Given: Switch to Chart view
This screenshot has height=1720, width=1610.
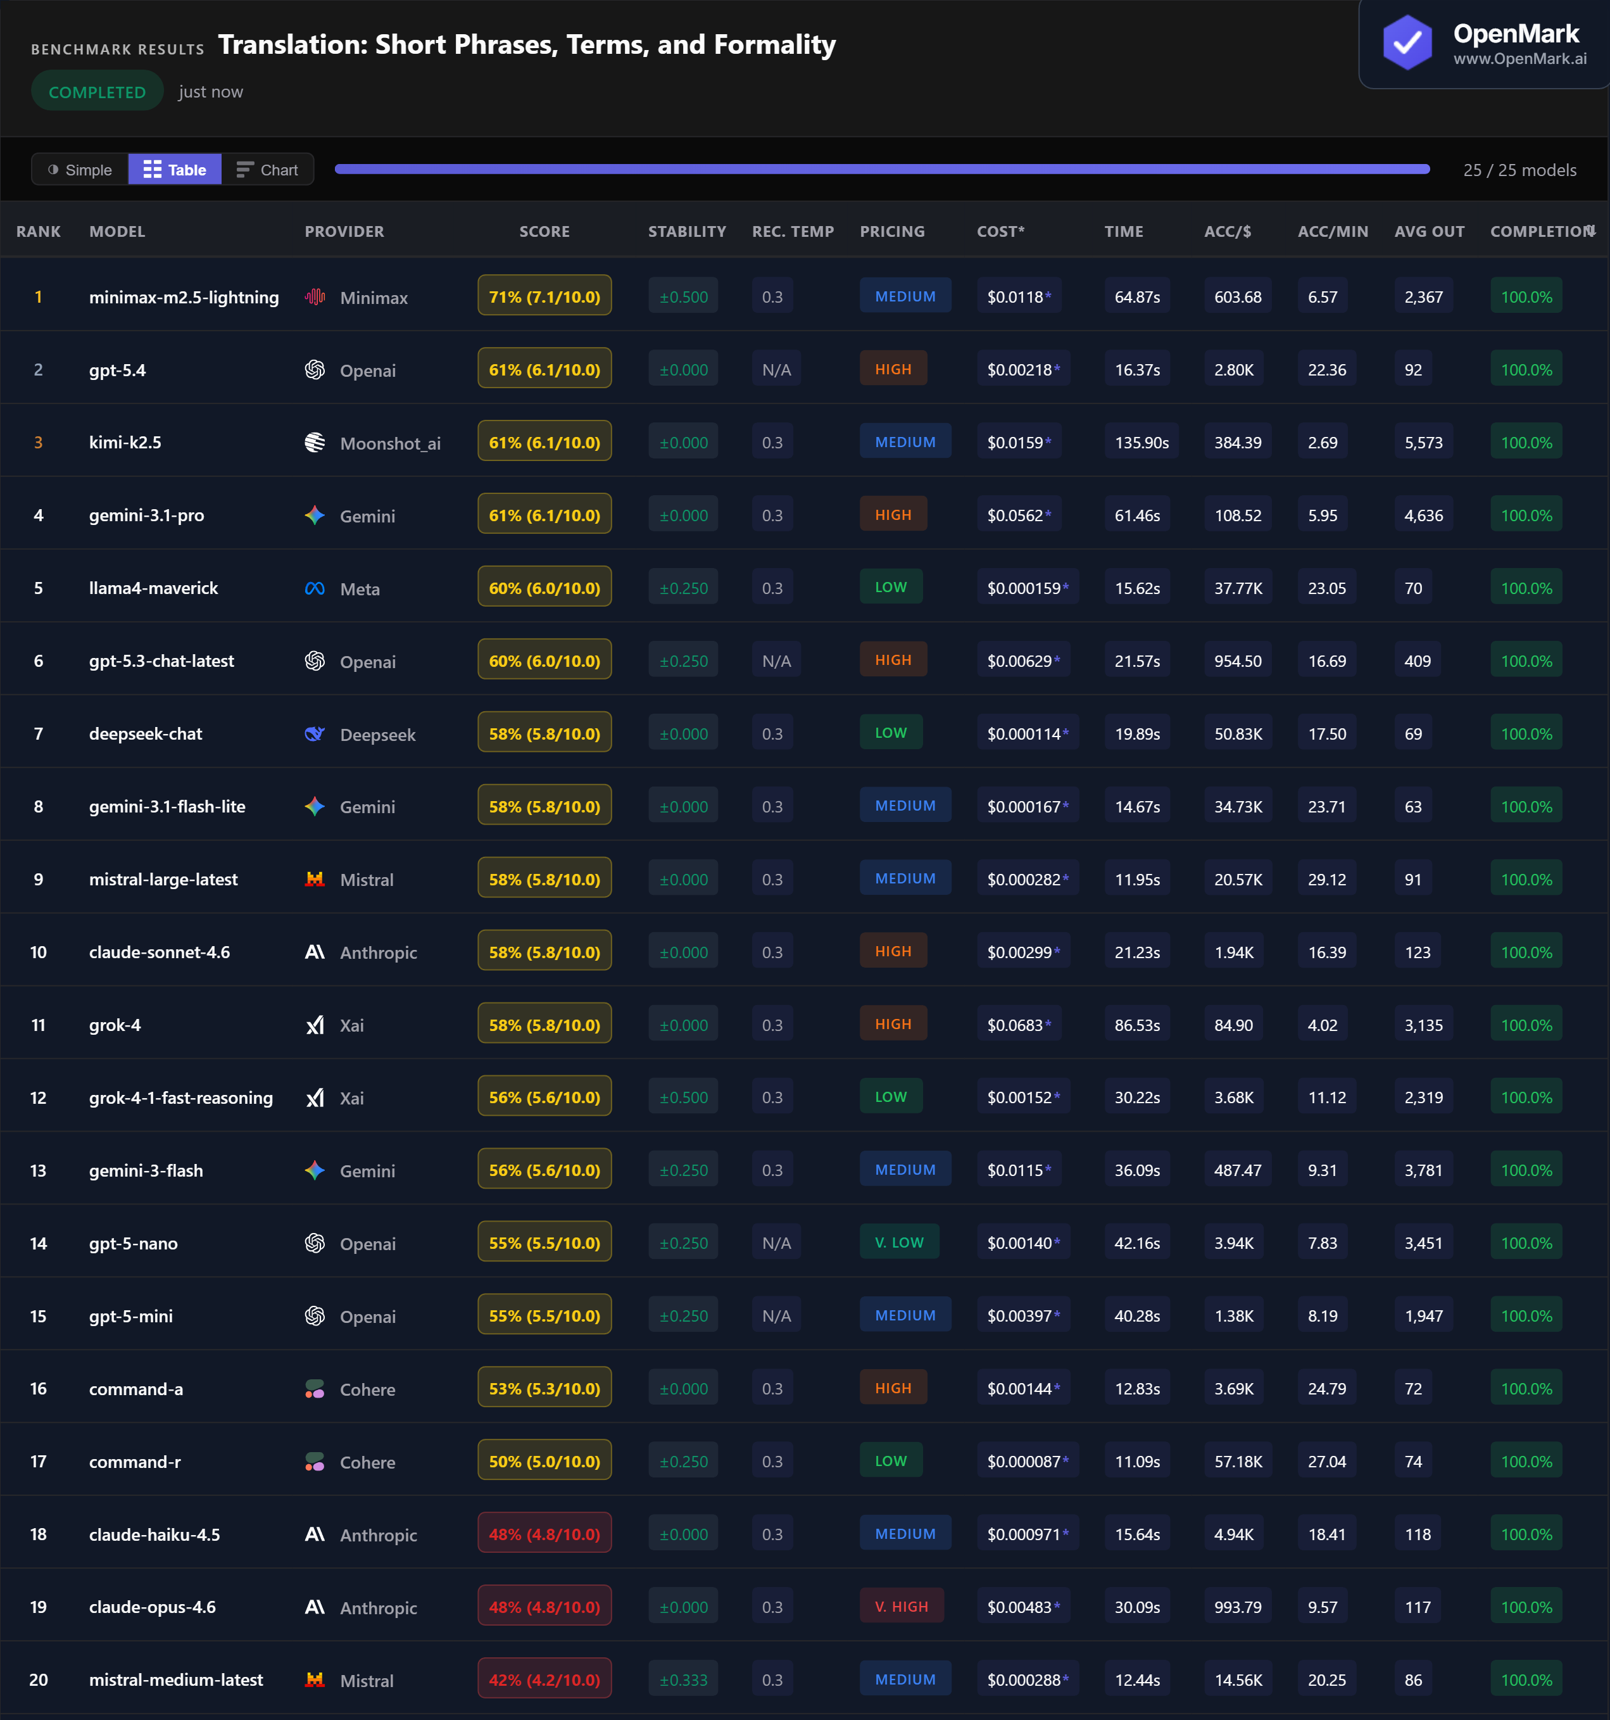Looking at the screenshot, I should coord(267,170).
